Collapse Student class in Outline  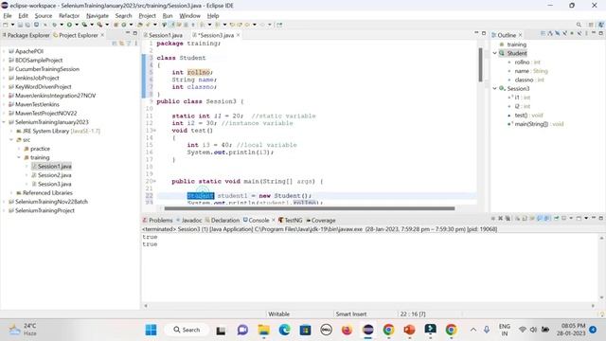(x=494, y=53)
